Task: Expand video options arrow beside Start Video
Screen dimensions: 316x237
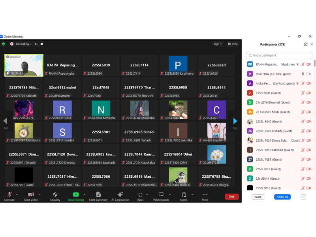Action: pos(39,194)
